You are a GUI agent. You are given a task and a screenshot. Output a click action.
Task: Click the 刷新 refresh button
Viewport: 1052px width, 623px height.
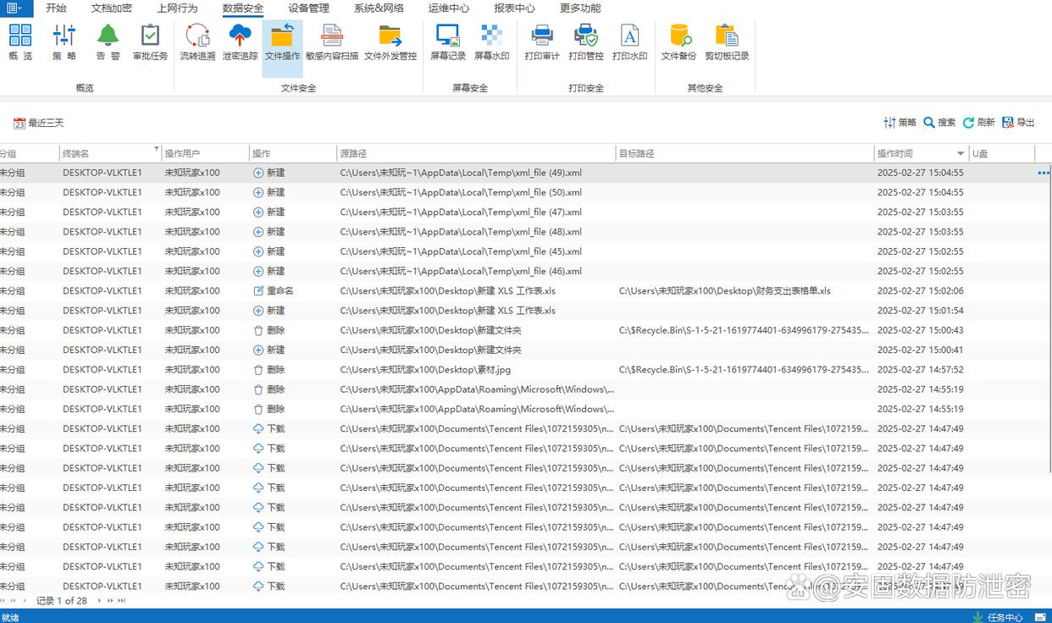tap(978, 123)
